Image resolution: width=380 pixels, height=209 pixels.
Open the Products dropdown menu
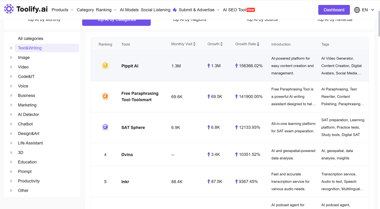(x=63, y=10)
